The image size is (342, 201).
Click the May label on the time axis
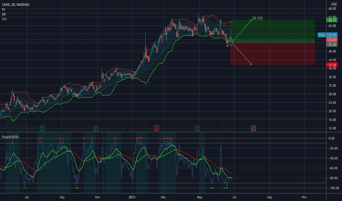(200, 197)
